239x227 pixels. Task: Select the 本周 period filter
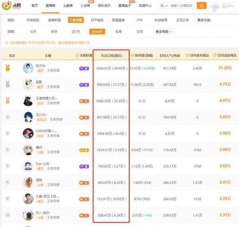(119, 32)
